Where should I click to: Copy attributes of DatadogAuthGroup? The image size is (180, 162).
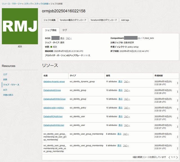[x=127, y=90]
